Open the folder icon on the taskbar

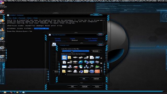[x=5, y=92]
